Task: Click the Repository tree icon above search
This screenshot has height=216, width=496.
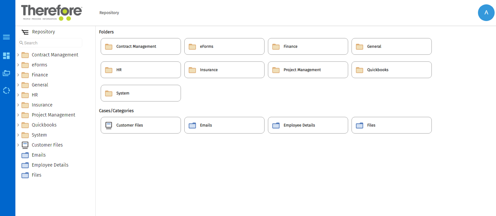Action: (25, 32)
